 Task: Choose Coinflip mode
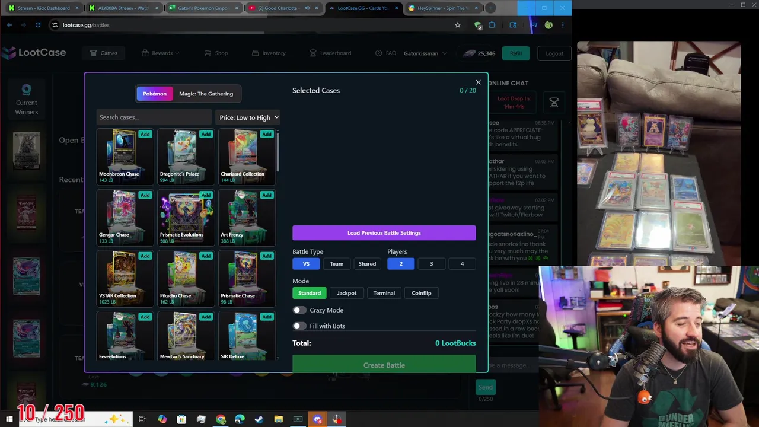point(422,293)
